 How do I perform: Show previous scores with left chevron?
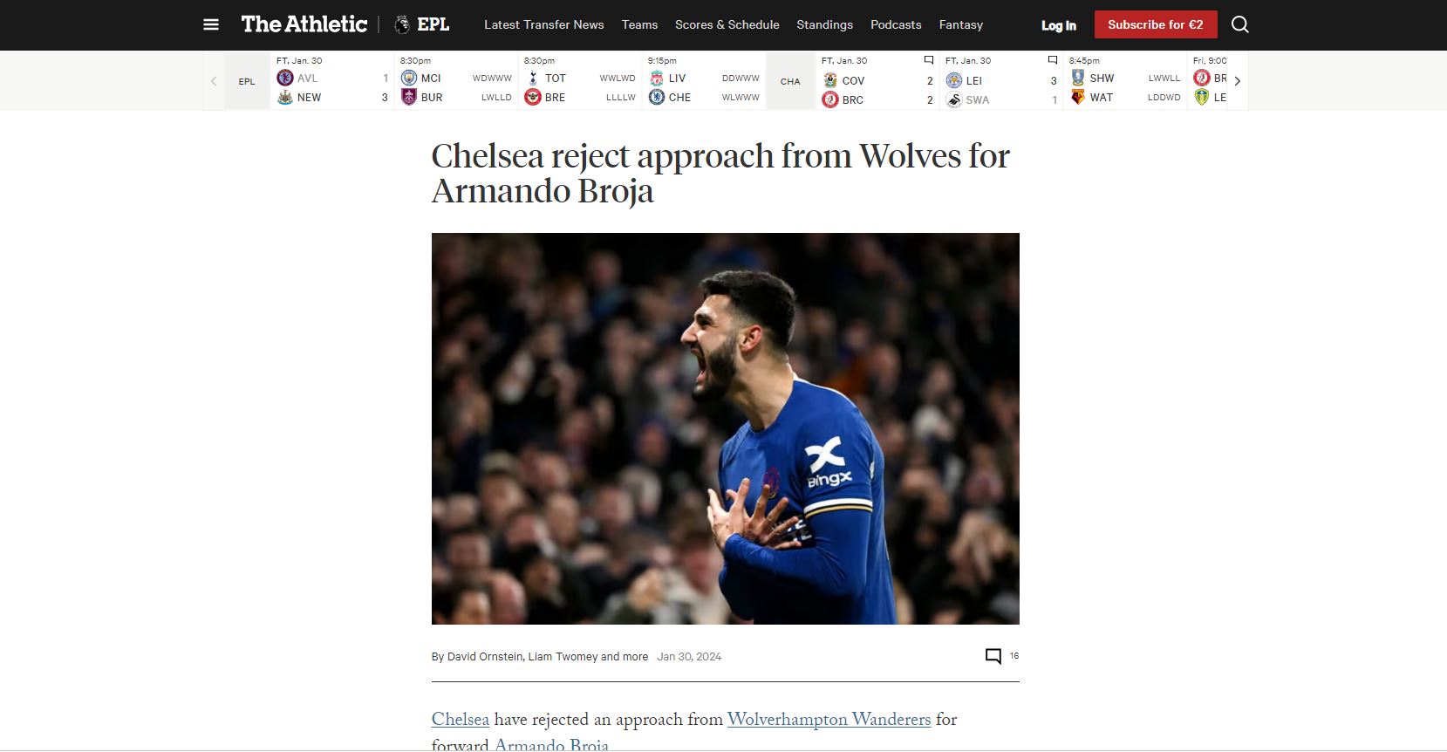tap(214, 81)
